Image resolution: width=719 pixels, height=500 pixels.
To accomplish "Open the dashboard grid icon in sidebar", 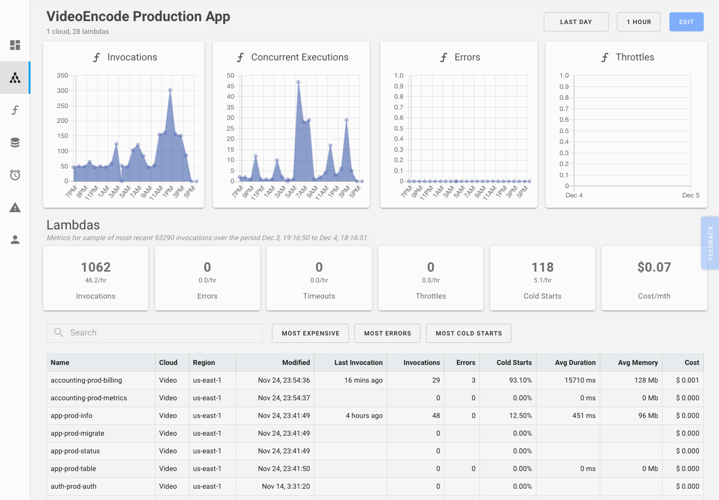I will [15, 45].
